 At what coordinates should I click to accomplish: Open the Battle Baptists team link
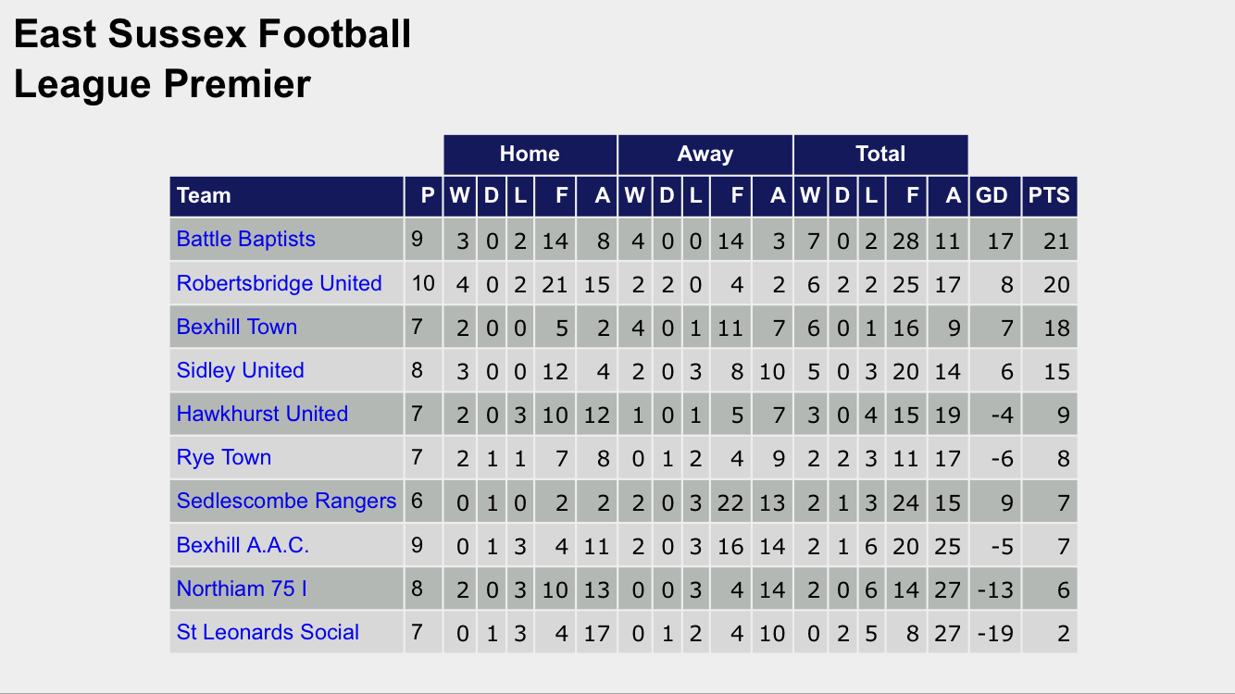pyautogui.click(x=245, y=239)
